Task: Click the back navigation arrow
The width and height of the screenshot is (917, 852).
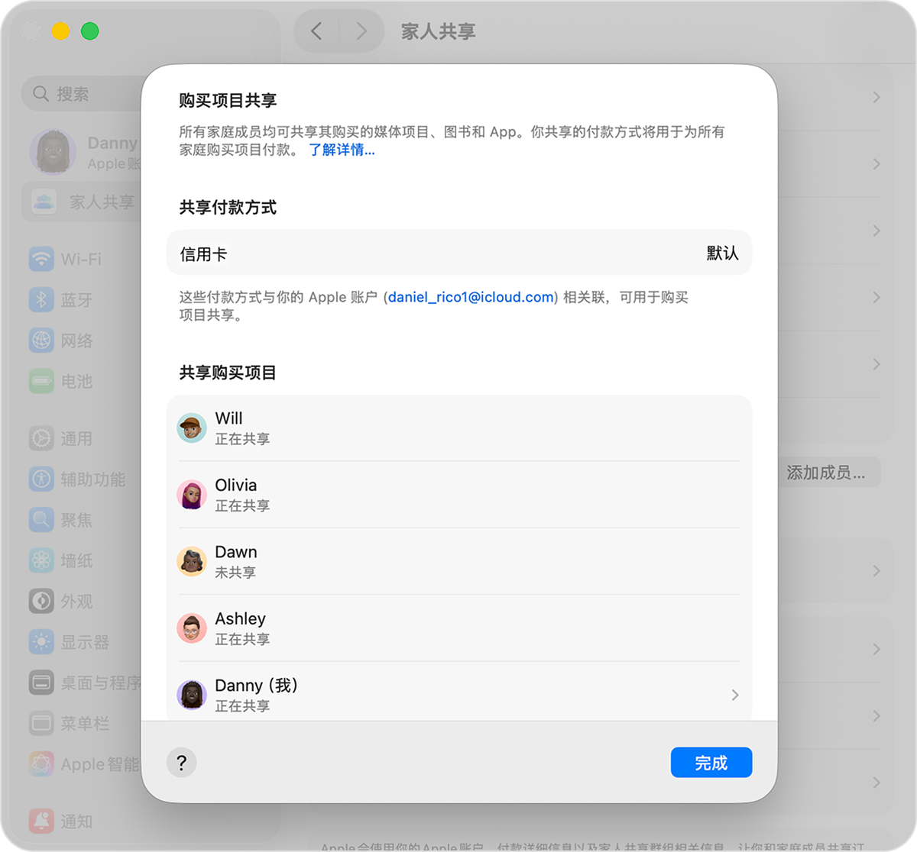Action: tap(316, 31)
